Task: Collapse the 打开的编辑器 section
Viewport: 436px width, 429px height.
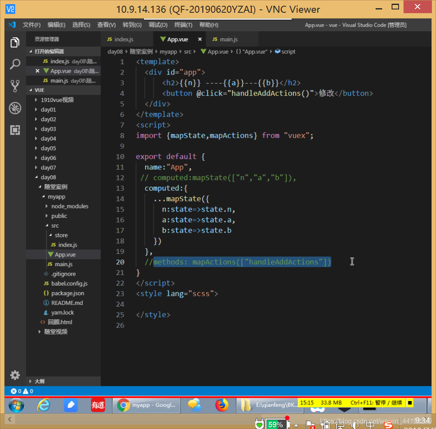Action: [x=63, y=51]
